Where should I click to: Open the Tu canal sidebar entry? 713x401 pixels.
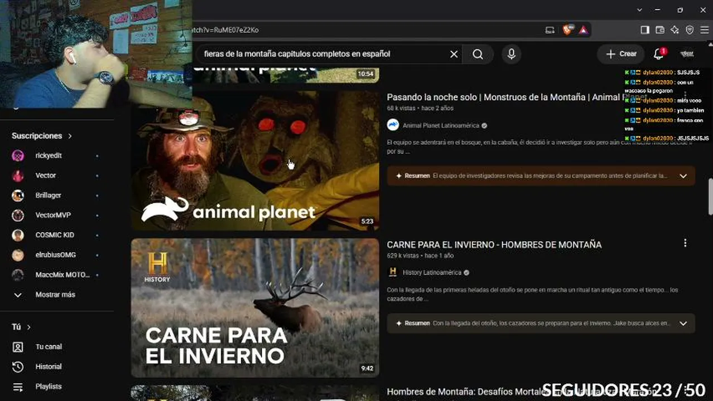[x=57, y=347]
